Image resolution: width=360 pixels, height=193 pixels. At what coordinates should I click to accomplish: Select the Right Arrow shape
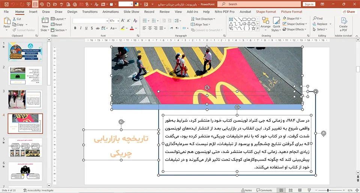point(244,24)
